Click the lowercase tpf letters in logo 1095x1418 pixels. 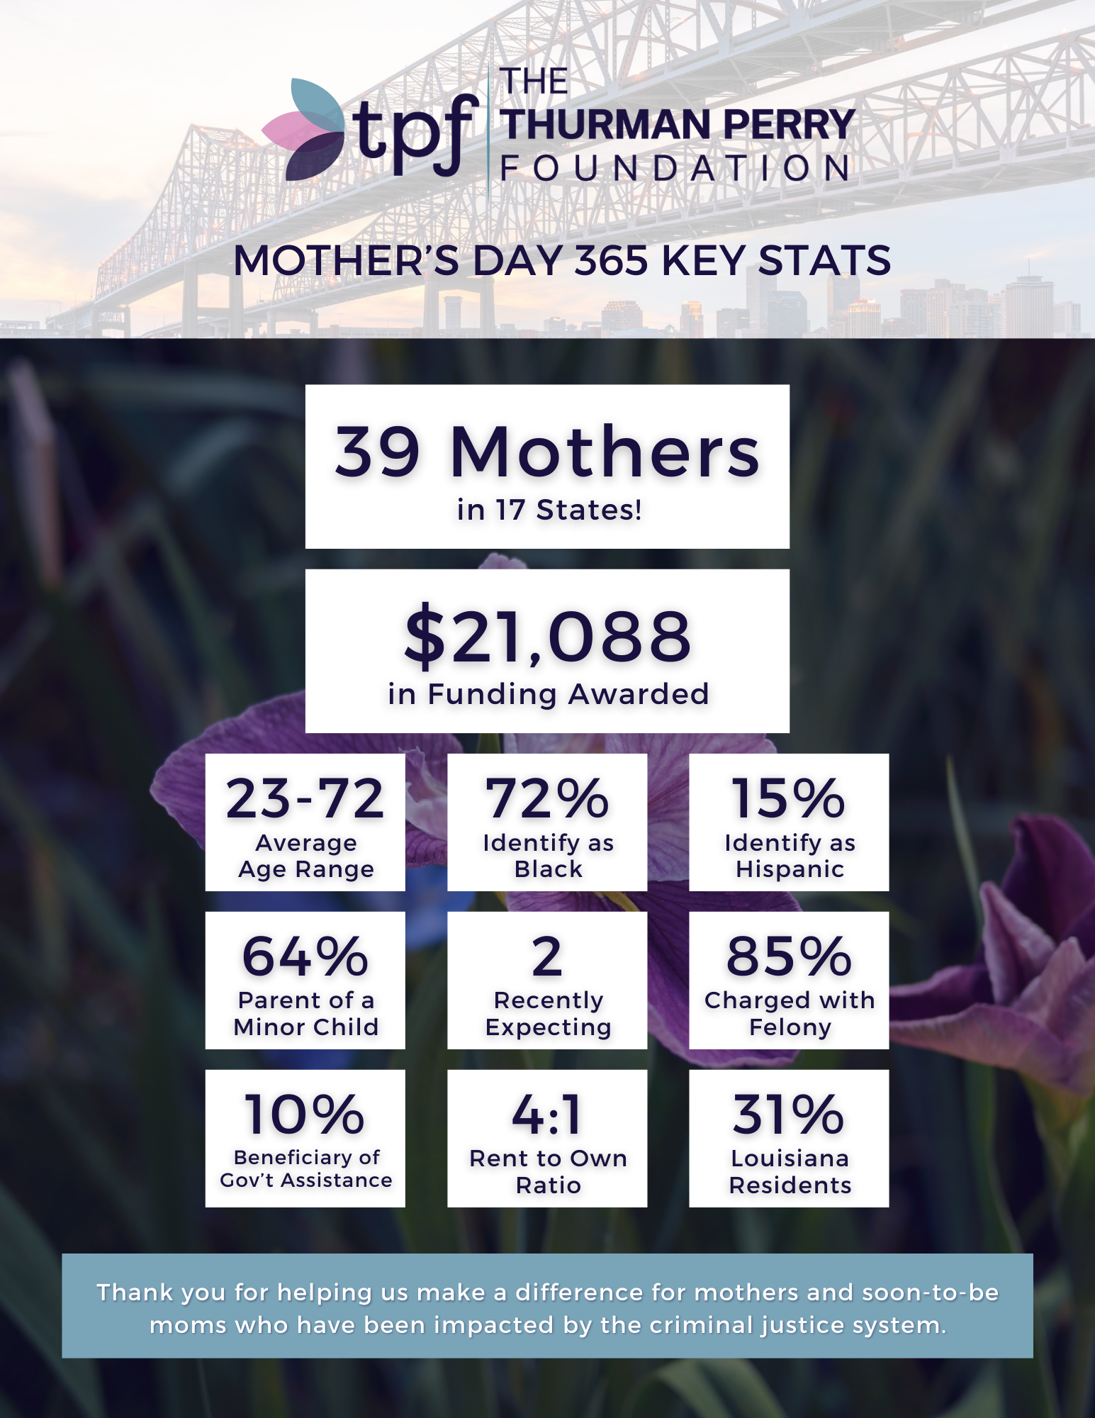(x=415, y=135)
